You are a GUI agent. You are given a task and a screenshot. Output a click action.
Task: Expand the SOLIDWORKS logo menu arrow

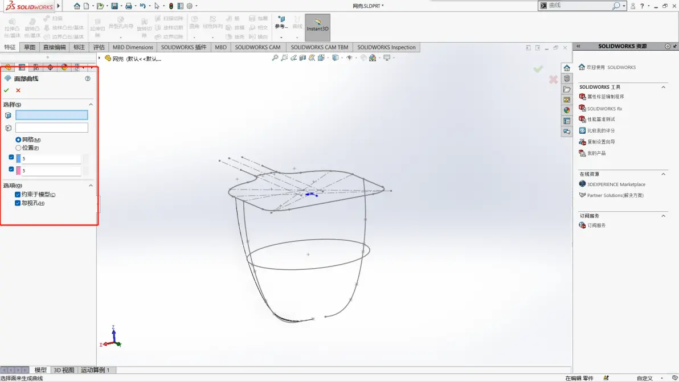(59, 6)
